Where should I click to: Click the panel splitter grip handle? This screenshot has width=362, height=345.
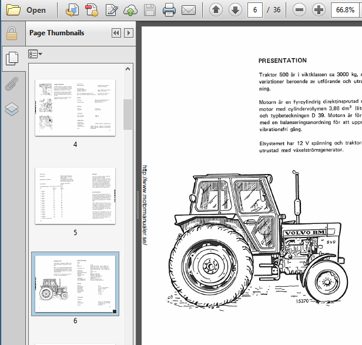pos(138,205)
